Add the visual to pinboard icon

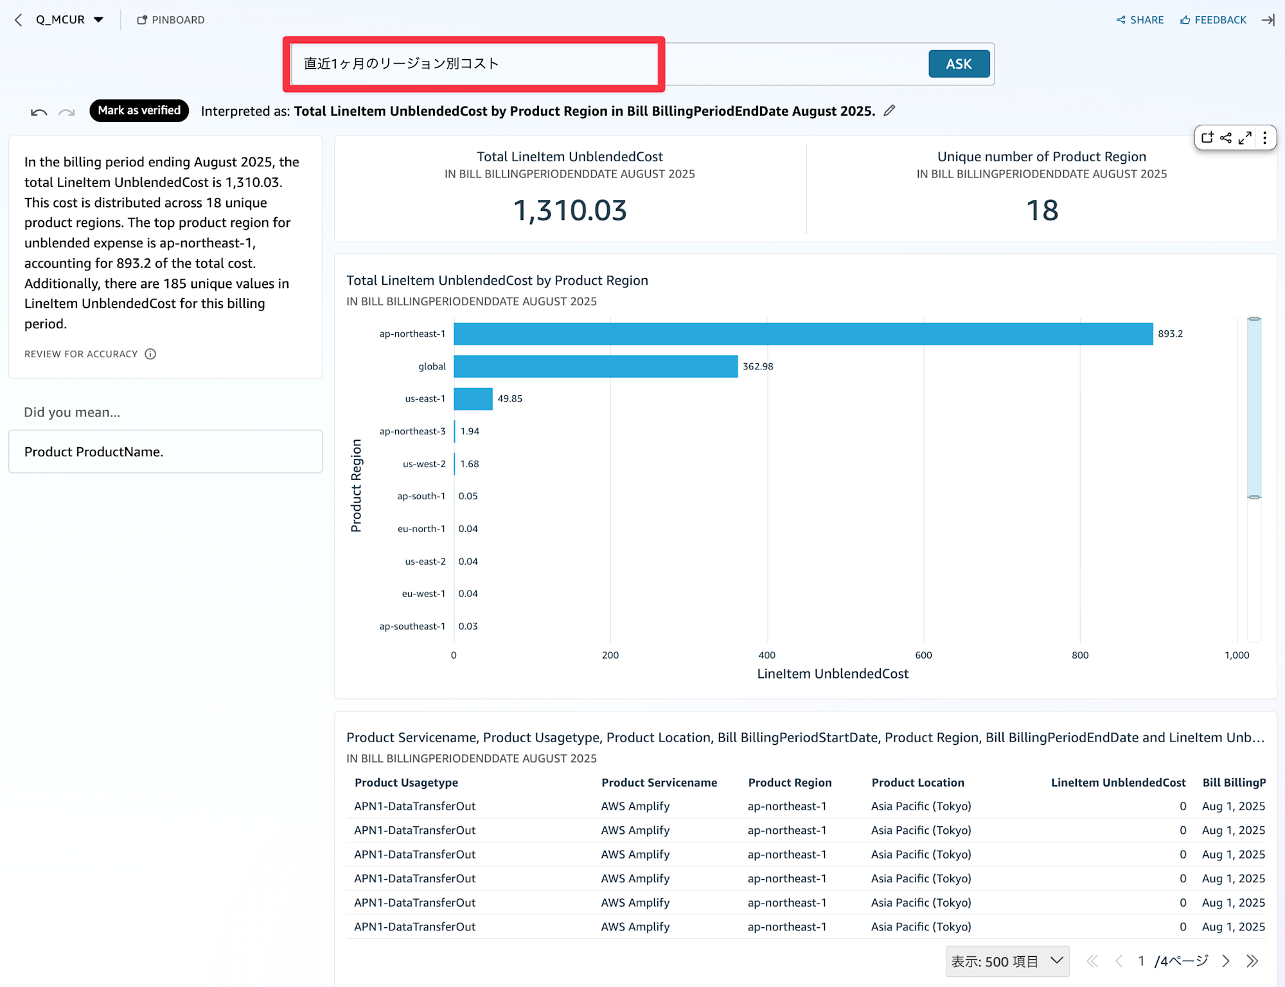(x=1207, y=138)
